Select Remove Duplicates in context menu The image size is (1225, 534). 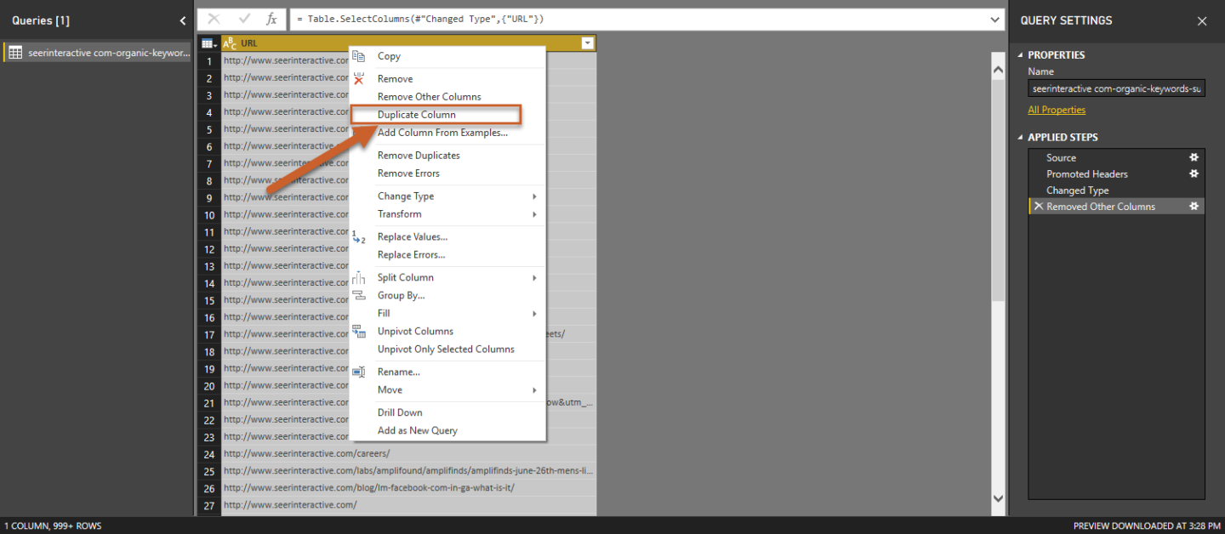419,156
